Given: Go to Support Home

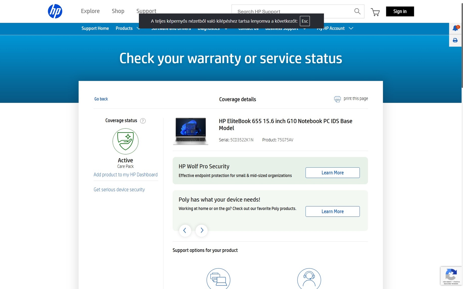Looking at the screenshot, I should click(x=95, y=28).
